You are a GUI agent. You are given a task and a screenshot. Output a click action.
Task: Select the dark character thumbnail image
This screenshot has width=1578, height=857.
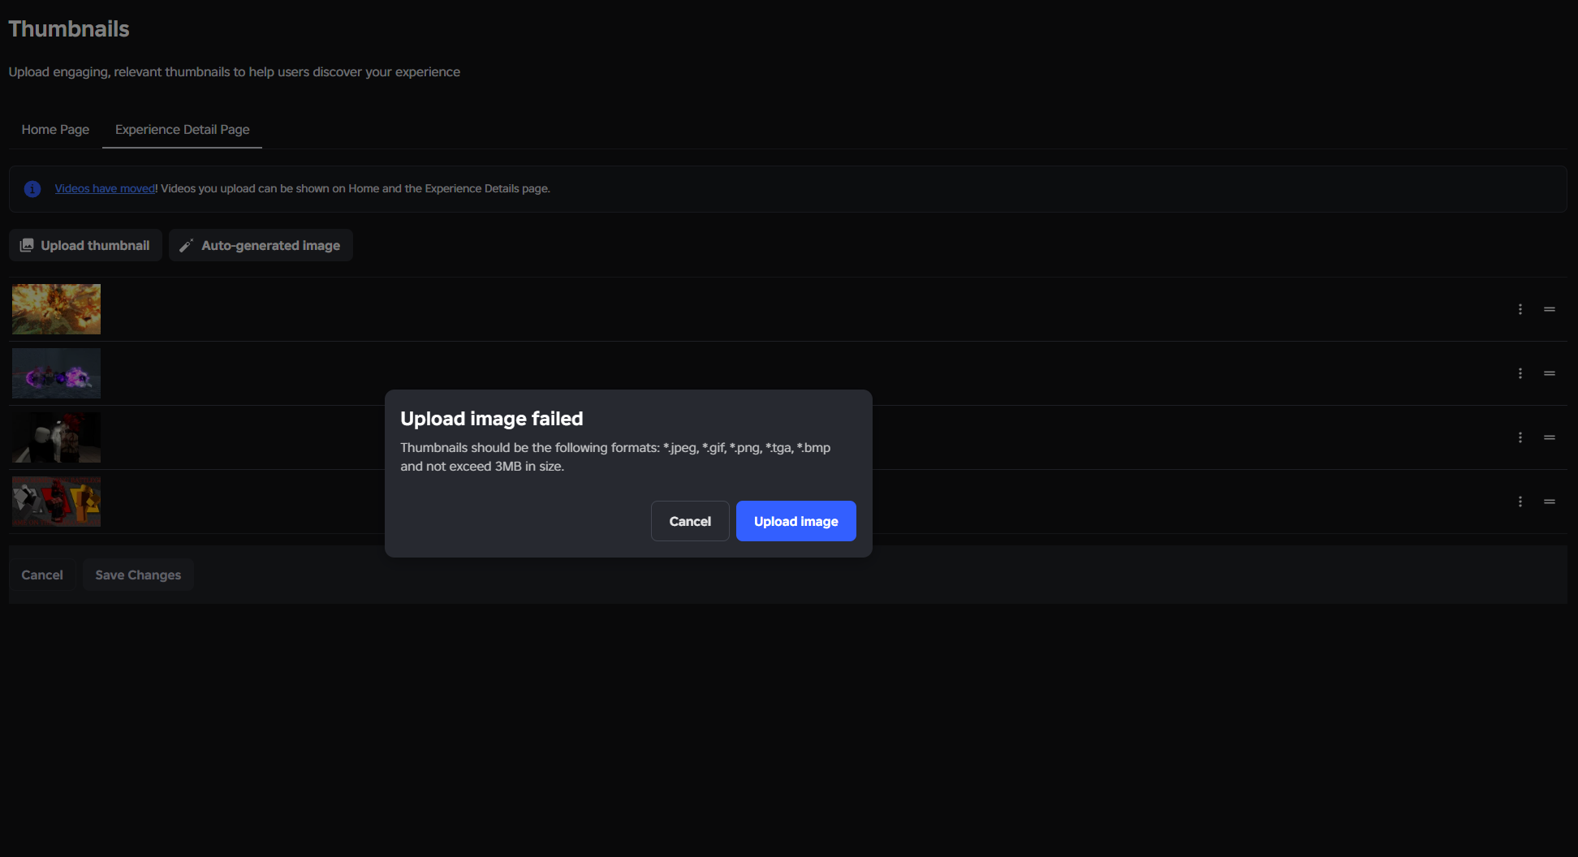coord(56,437)
